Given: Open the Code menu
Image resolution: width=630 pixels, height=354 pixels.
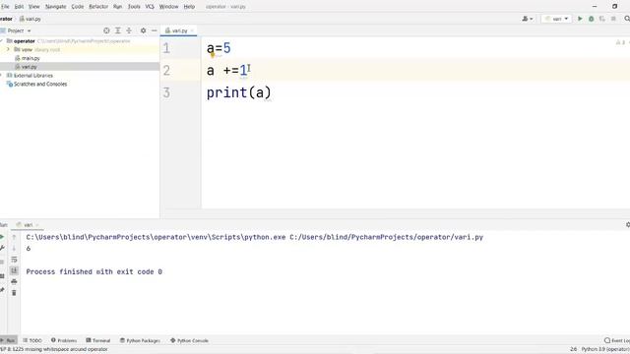Looking at the screenshot, I should [x=78, y=7].
